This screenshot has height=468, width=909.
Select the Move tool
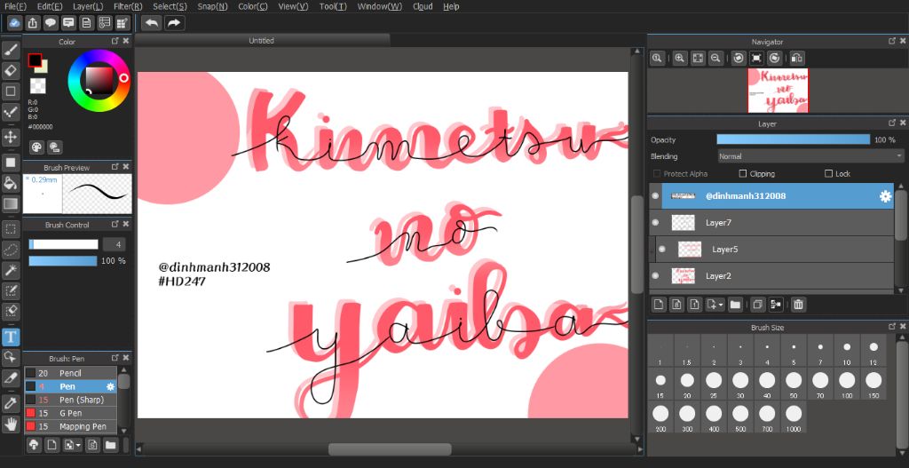pyautogui.click(x=11, y=137)
